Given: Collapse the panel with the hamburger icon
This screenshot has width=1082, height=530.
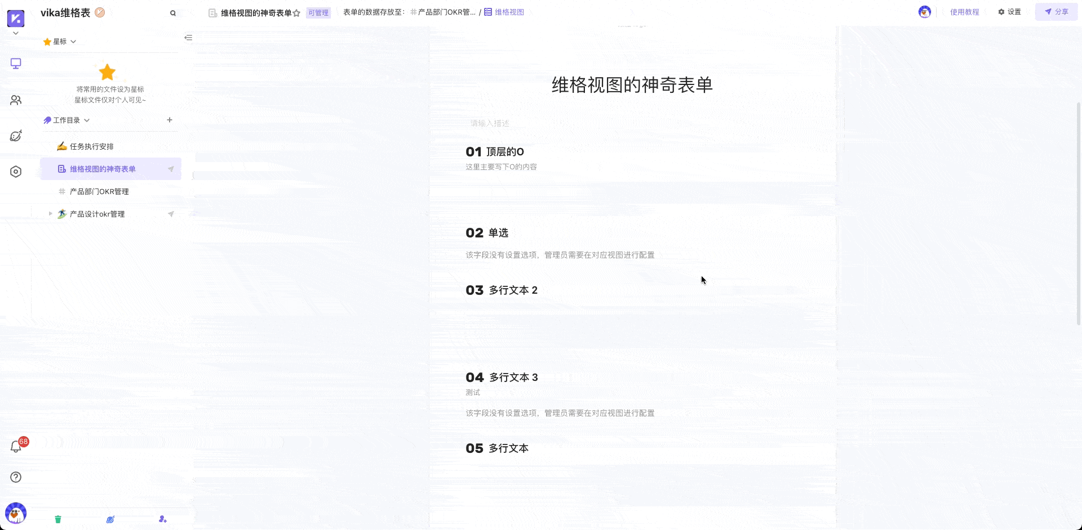Looking at the screenshot, I should coord(188,37).
